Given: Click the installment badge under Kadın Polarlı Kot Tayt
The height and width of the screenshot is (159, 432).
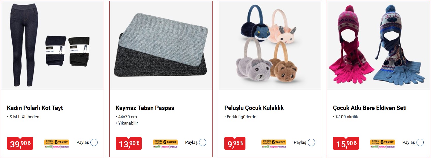Looking at the screenshot, I should coord(57,144).
